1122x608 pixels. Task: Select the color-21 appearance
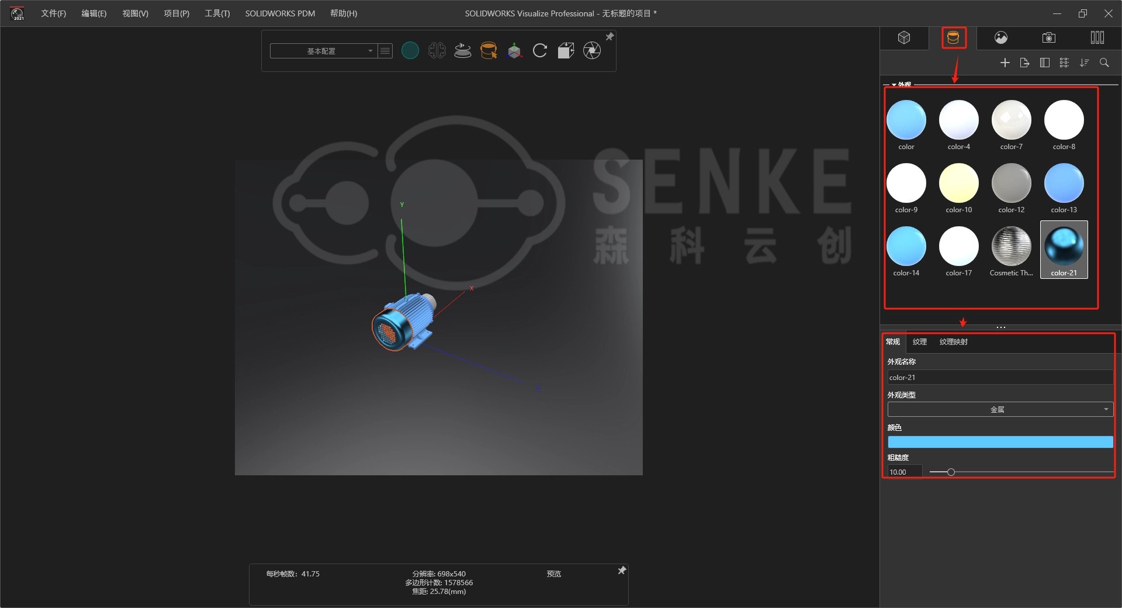point(1064,250)
